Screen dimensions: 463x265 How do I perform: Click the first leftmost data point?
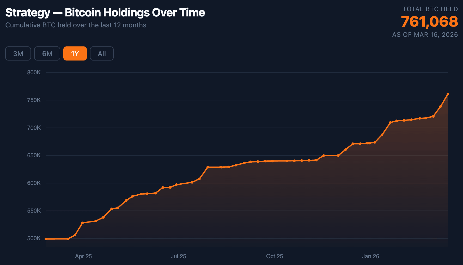[46, 239]
